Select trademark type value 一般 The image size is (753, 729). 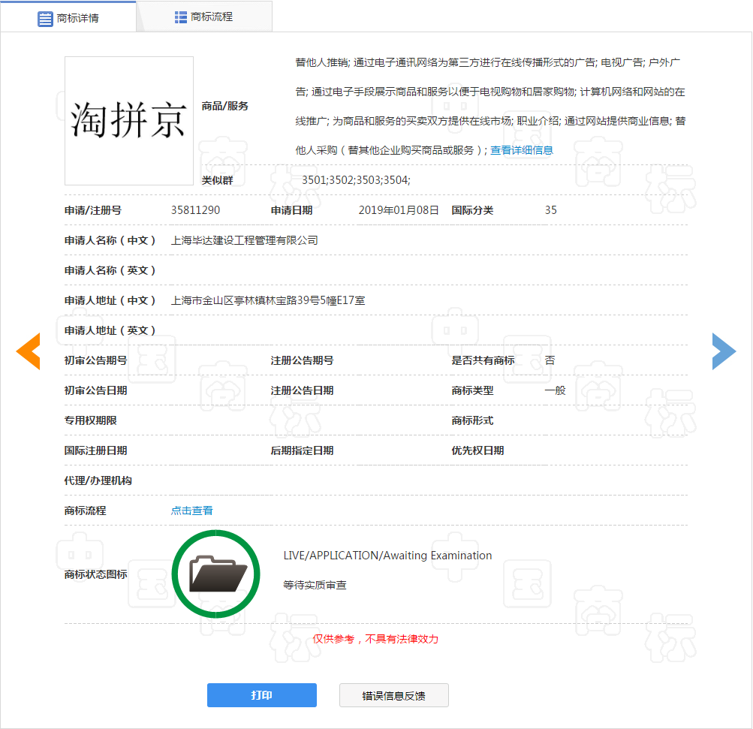pyautogui.click(x=555, y=390)
